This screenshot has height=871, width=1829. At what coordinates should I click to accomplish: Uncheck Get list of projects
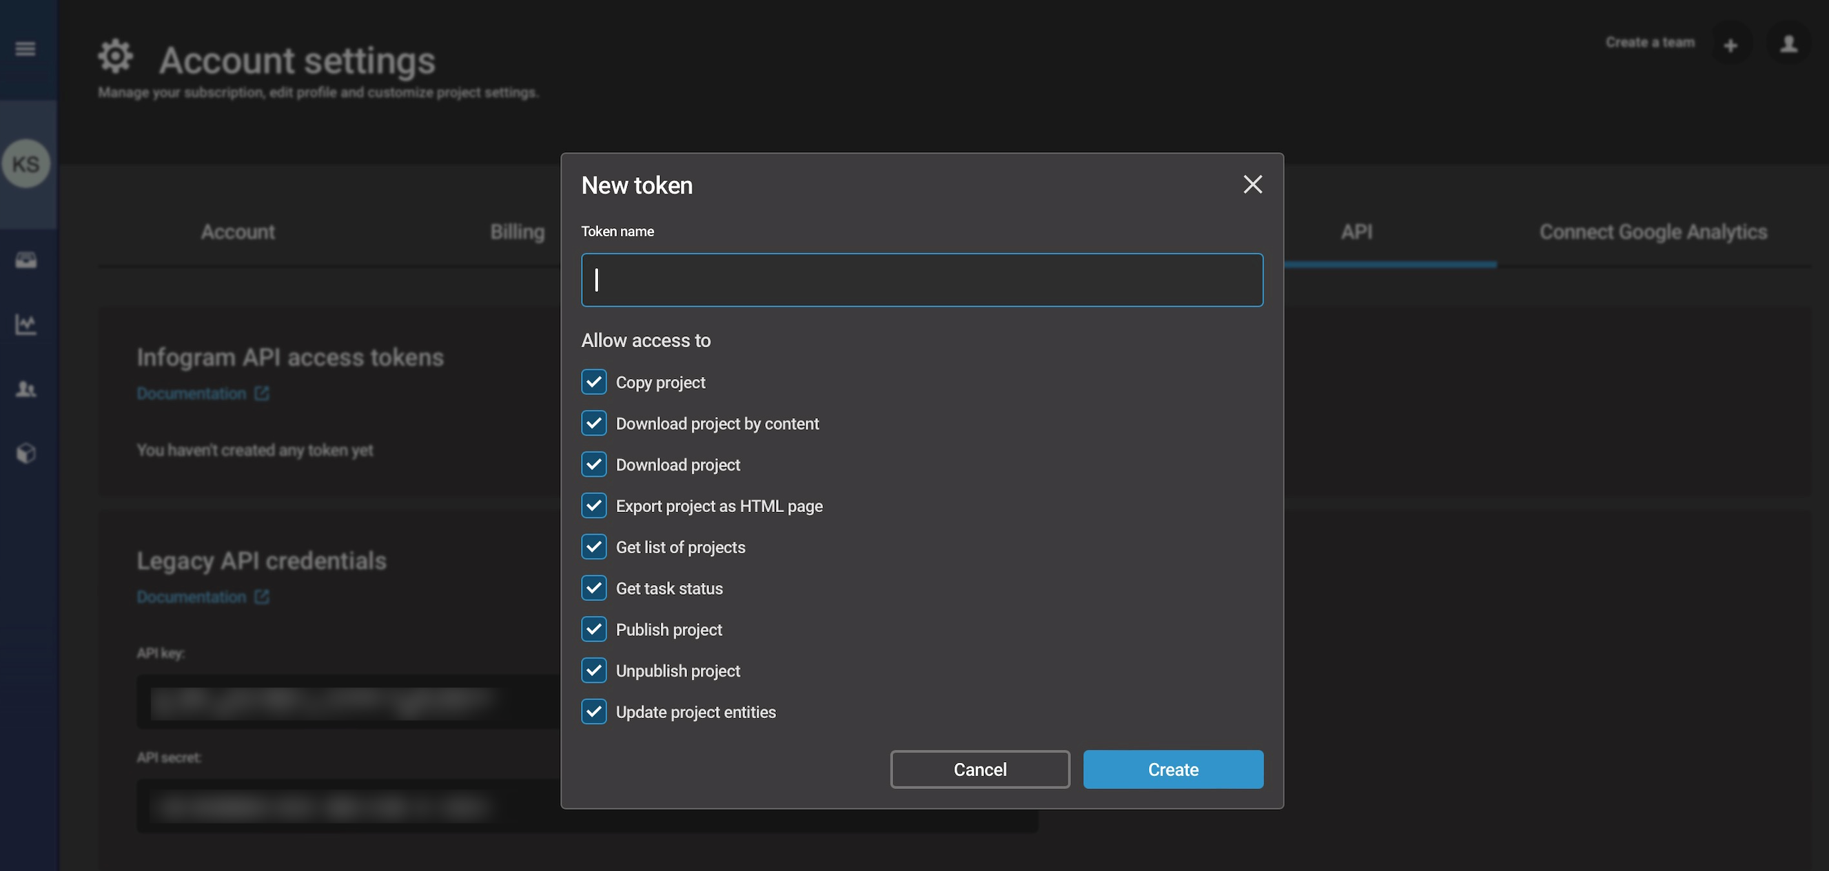593,546
